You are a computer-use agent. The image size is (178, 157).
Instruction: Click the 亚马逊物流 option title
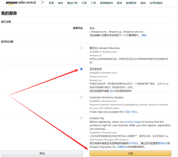[96, 69]
